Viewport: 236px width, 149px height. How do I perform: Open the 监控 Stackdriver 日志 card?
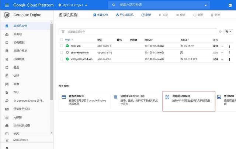[137, 101]
